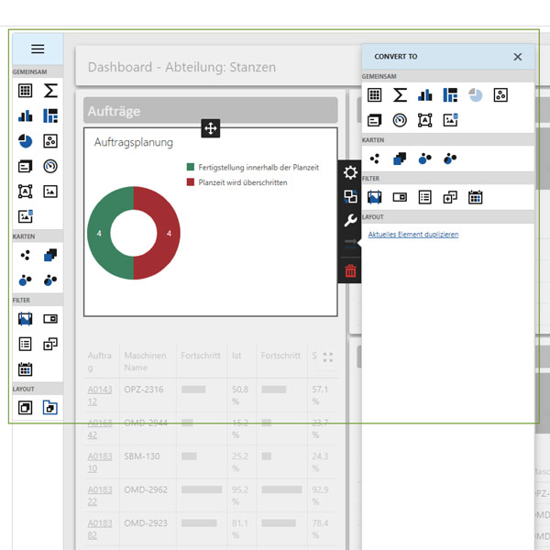This screenshot has width=550, height=550.
Task: Convert to Grid in Convert To panel
Action: 374,95
